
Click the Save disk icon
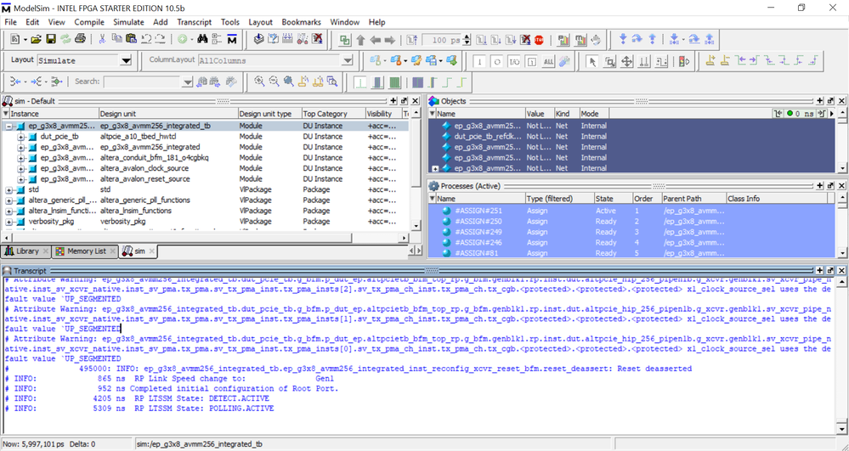(50, 39)
